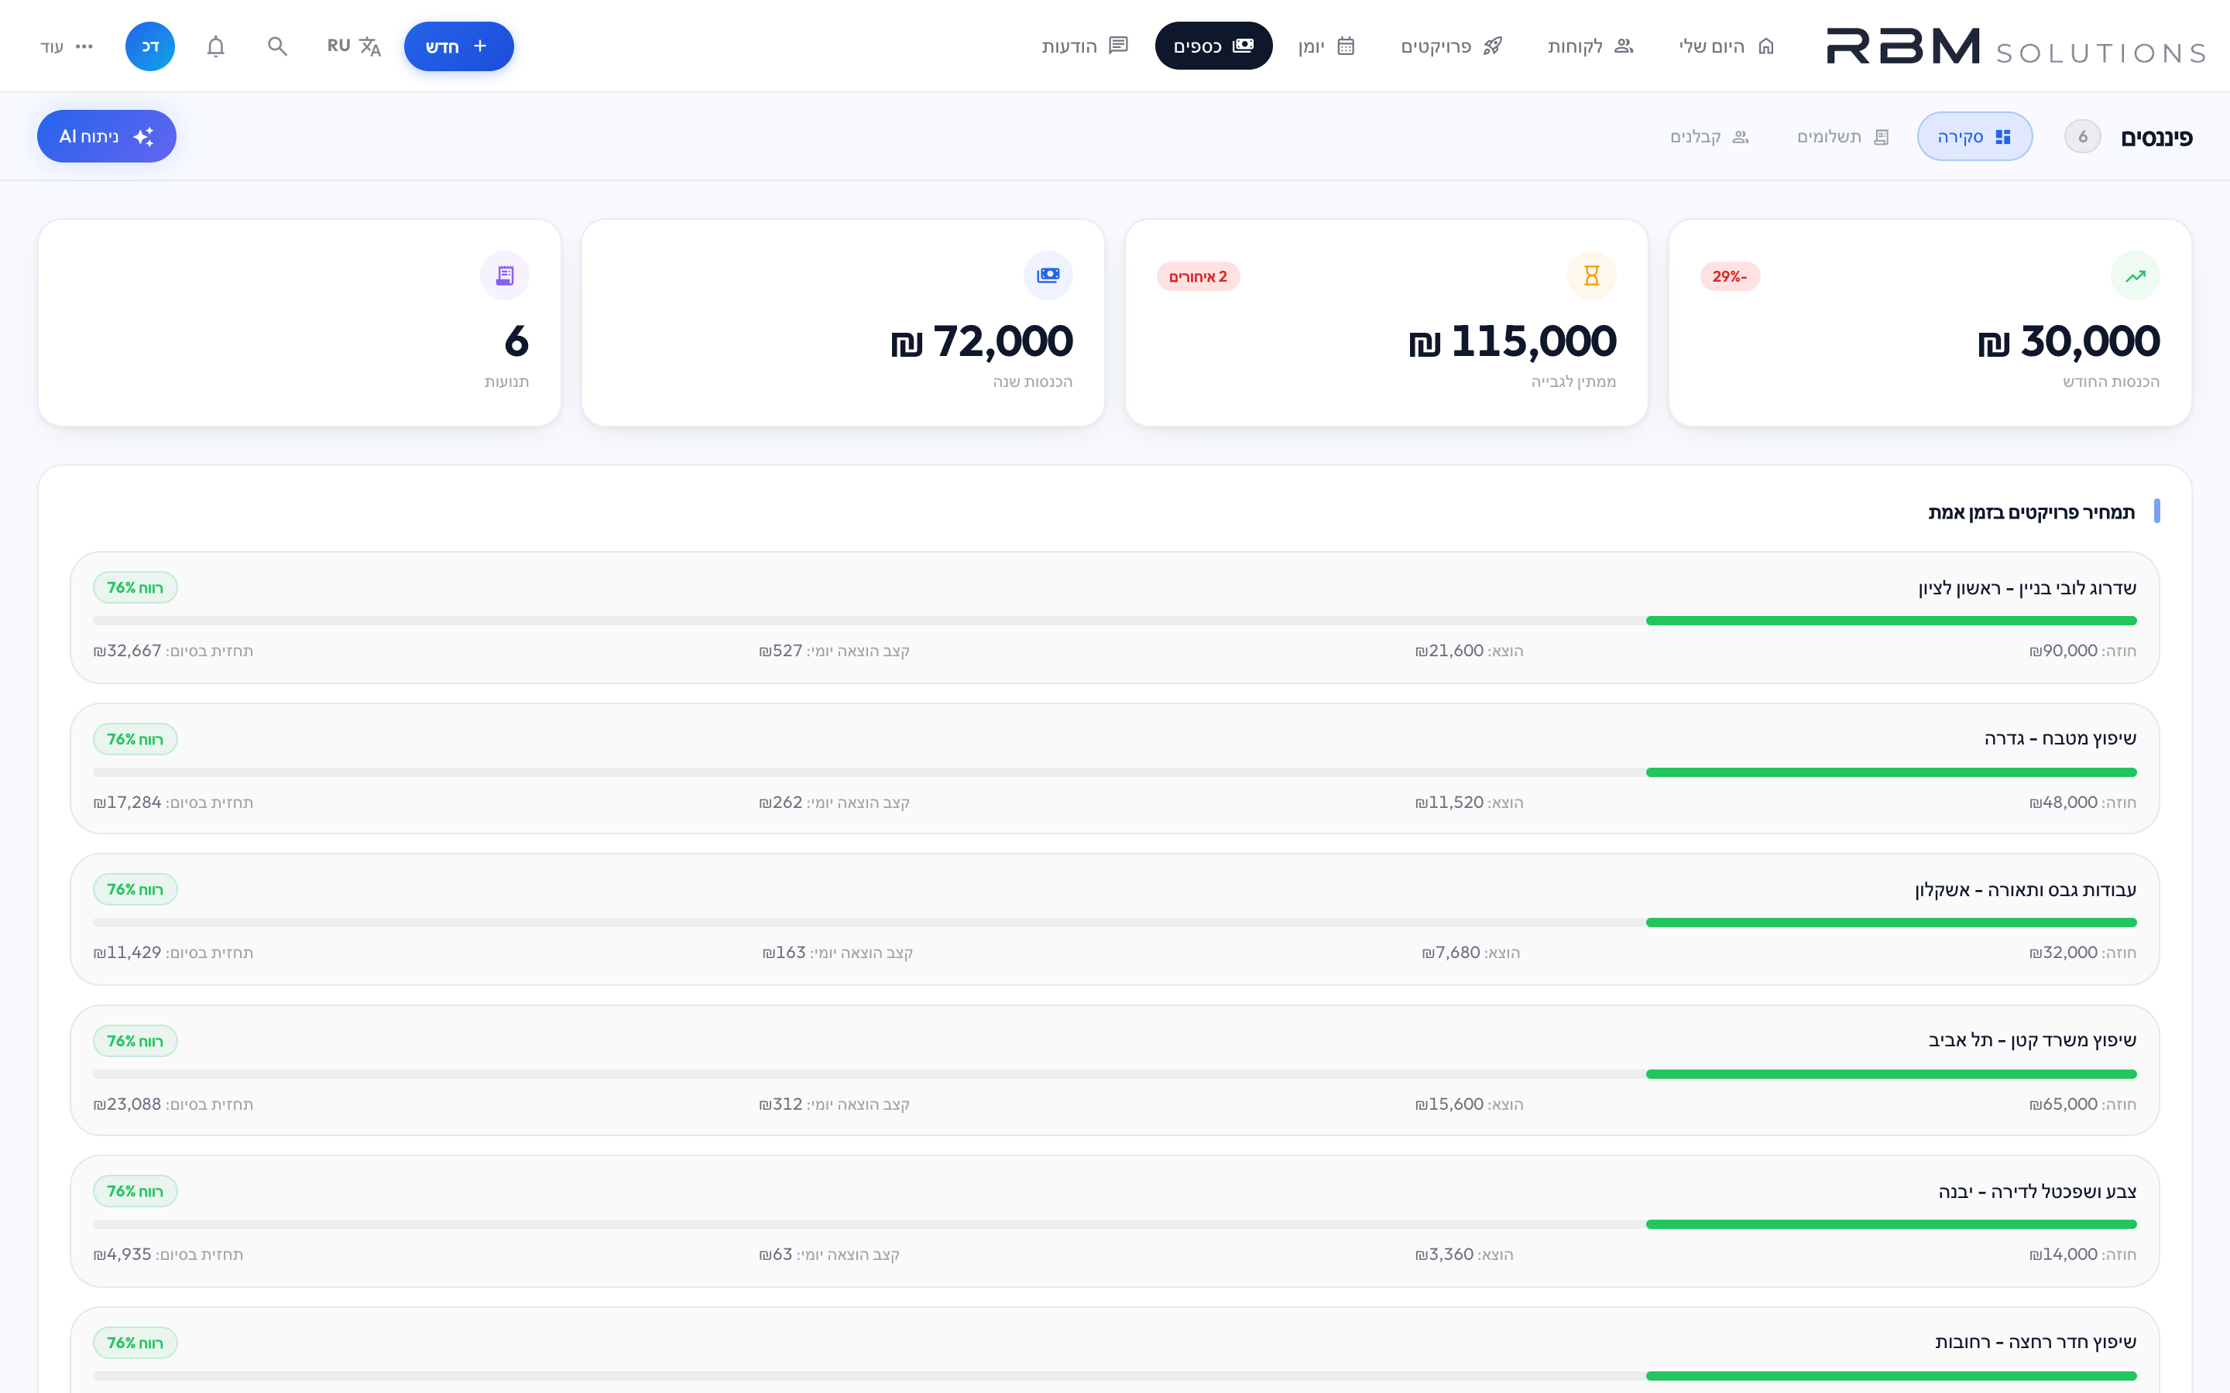
Task: Open the user avatar with initials דכ
Action: click(150, 46)
